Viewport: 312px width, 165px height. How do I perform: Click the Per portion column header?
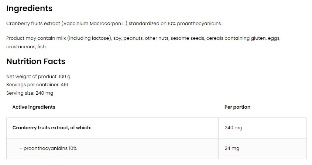point(237,107)
